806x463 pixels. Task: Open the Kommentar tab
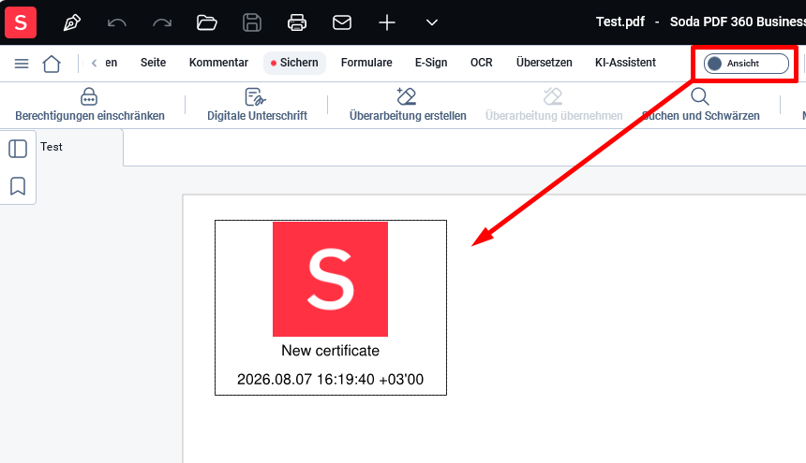click(218, 63)
